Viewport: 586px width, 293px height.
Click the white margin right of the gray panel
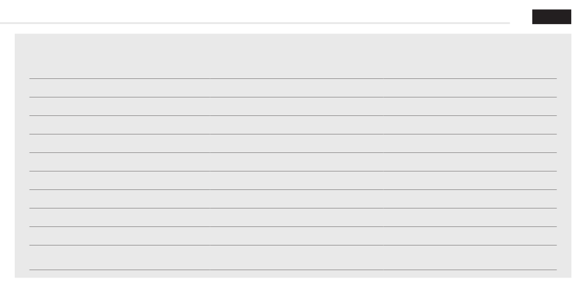(x=579, y=154)
